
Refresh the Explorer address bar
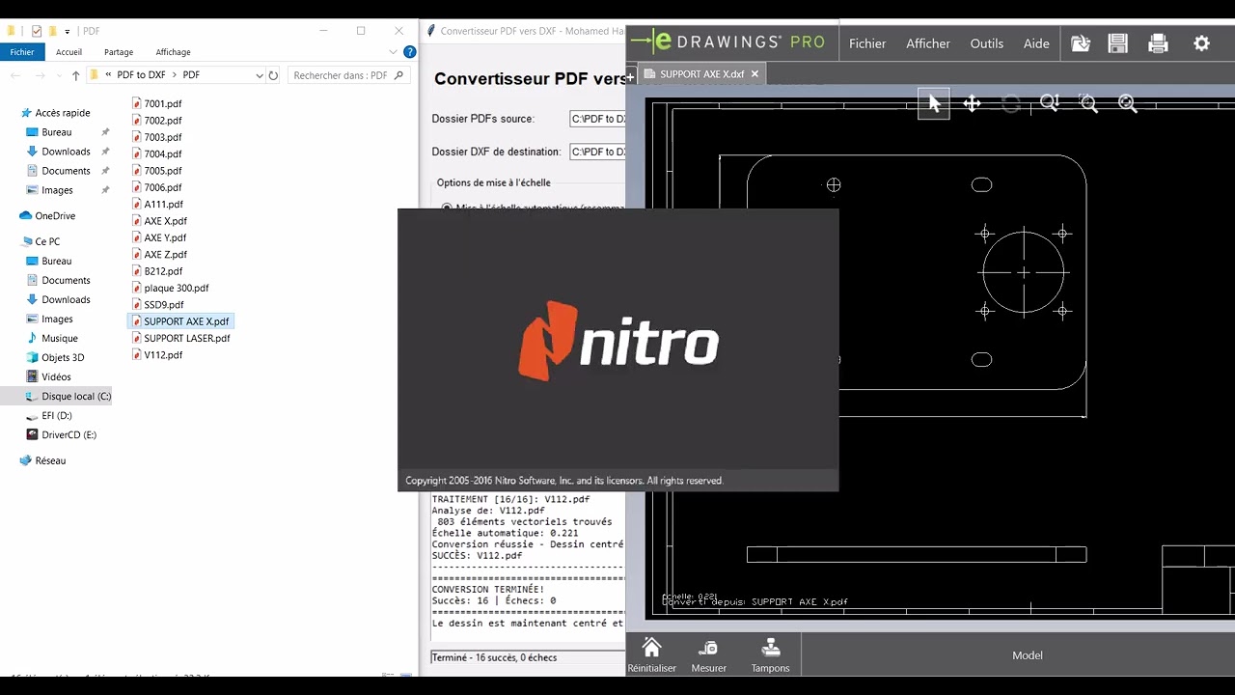tap(273, 75)
